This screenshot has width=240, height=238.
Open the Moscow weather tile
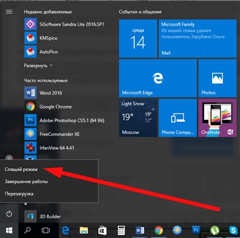click(138, 118)
